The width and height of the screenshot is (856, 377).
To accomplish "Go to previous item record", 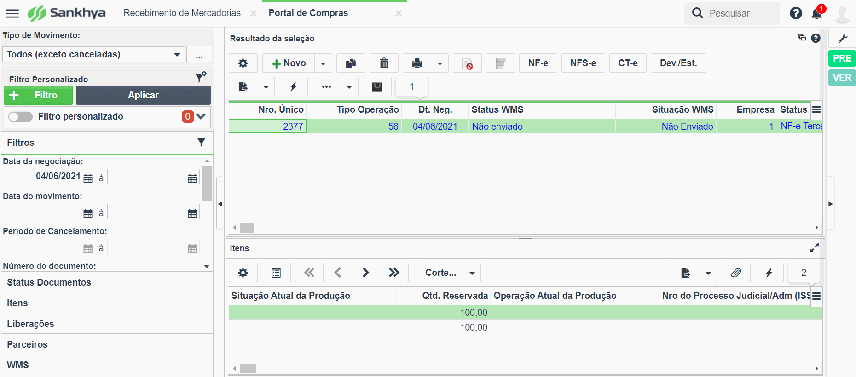I will click(337, 273).
